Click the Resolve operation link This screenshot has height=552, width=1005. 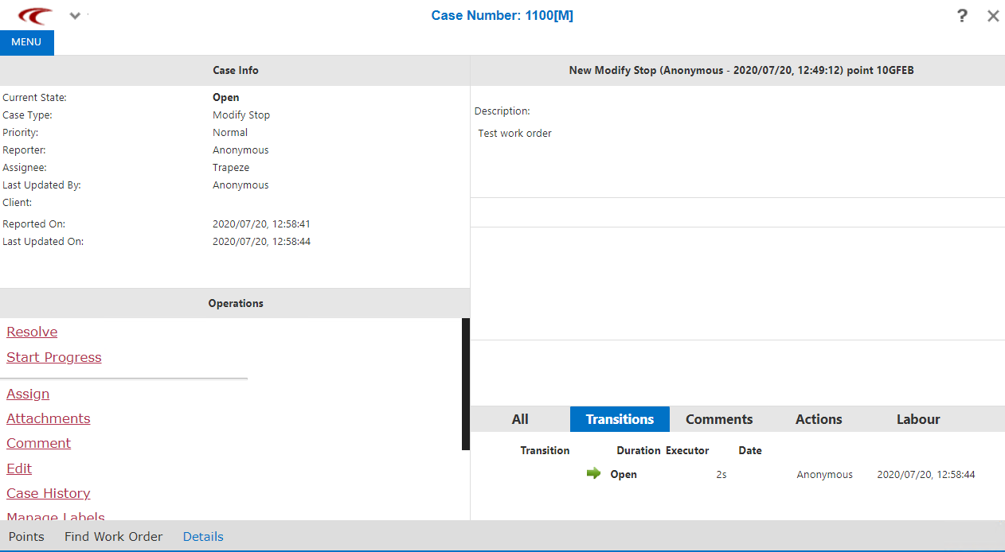pos(32,332)
